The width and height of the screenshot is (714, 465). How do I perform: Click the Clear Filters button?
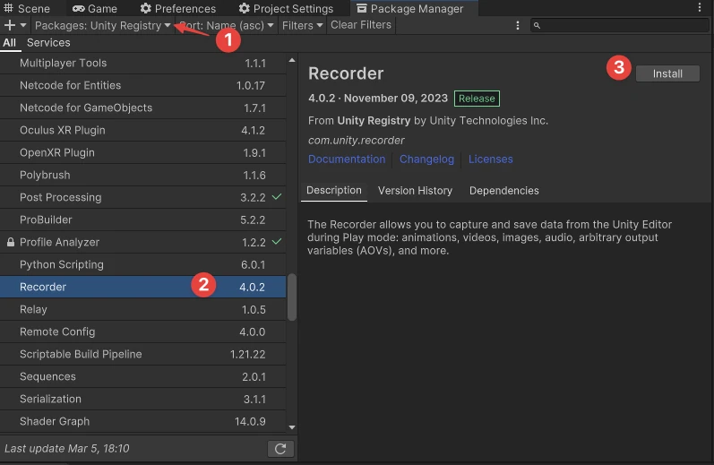[x=361, y=25]
